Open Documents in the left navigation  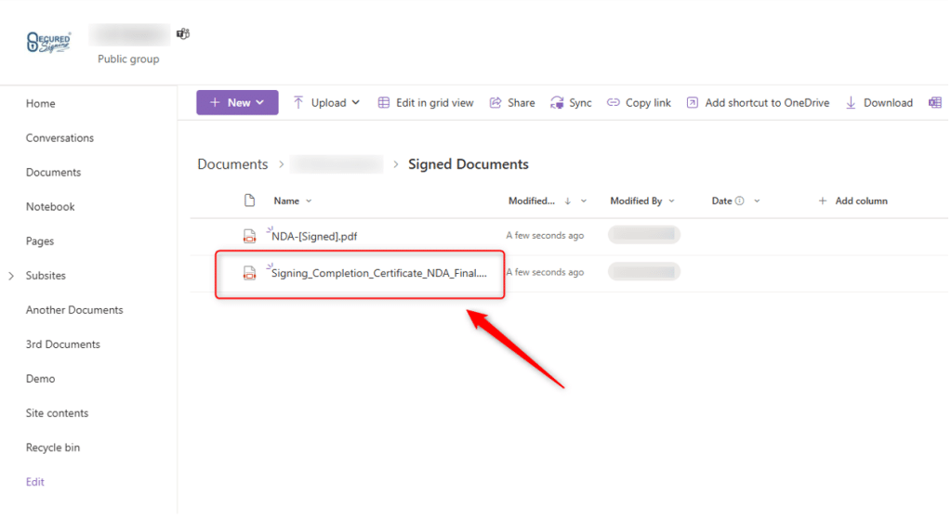53,172
